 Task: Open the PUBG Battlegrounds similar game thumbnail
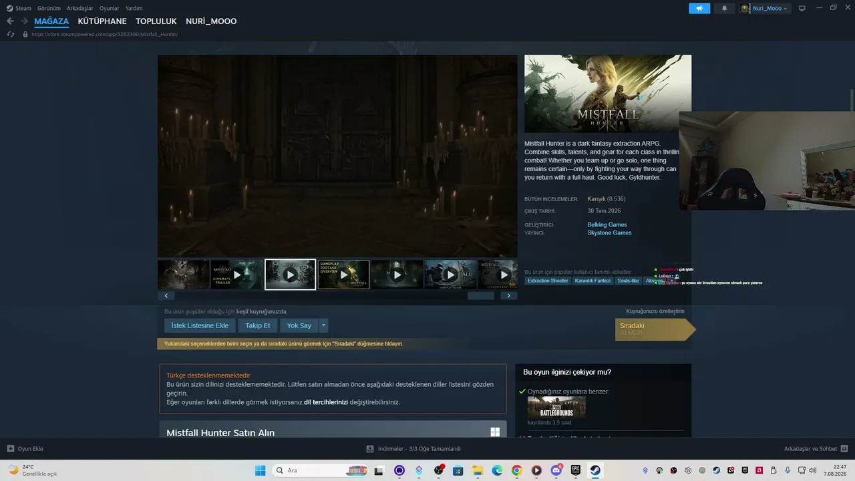point(556,408)
